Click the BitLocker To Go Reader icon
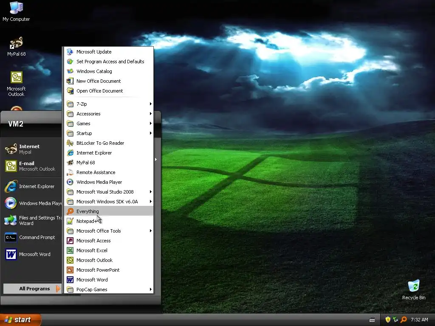 pyautogui.click(x=70, y=143)
